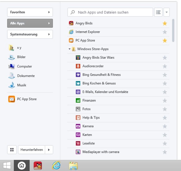
Task: Switch to the Favoriten tab
Action: [30, 12]
